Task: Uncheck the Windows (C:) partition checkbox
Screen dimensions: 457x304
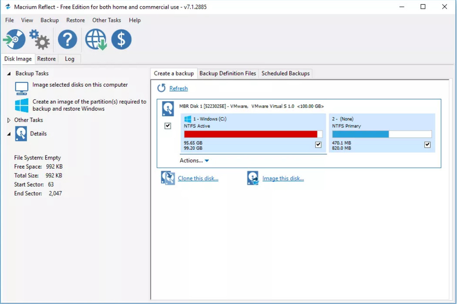Action: 318,145
